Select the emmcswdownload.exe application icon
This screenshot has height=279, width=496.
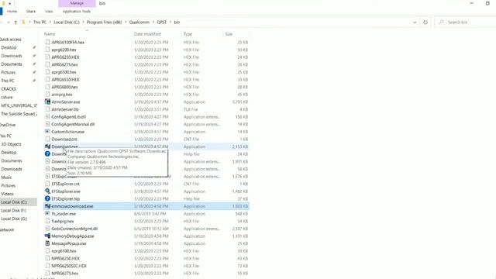pyautogui.click(x=47, y=206)
